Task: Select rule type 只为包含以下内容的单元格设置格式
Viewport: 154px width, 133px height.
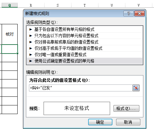Action: [x=84, y=36]
